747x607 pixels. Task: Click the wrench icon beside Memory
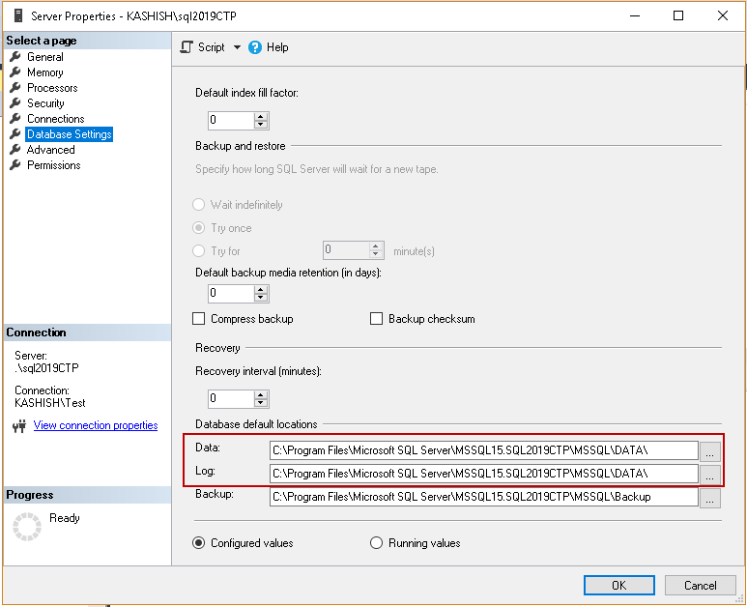tap(15, 72)
